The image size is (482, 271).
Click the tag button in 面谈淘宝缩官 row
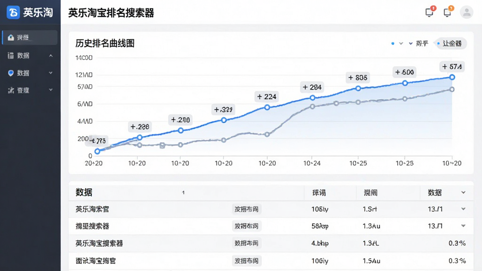click(247, 261)
